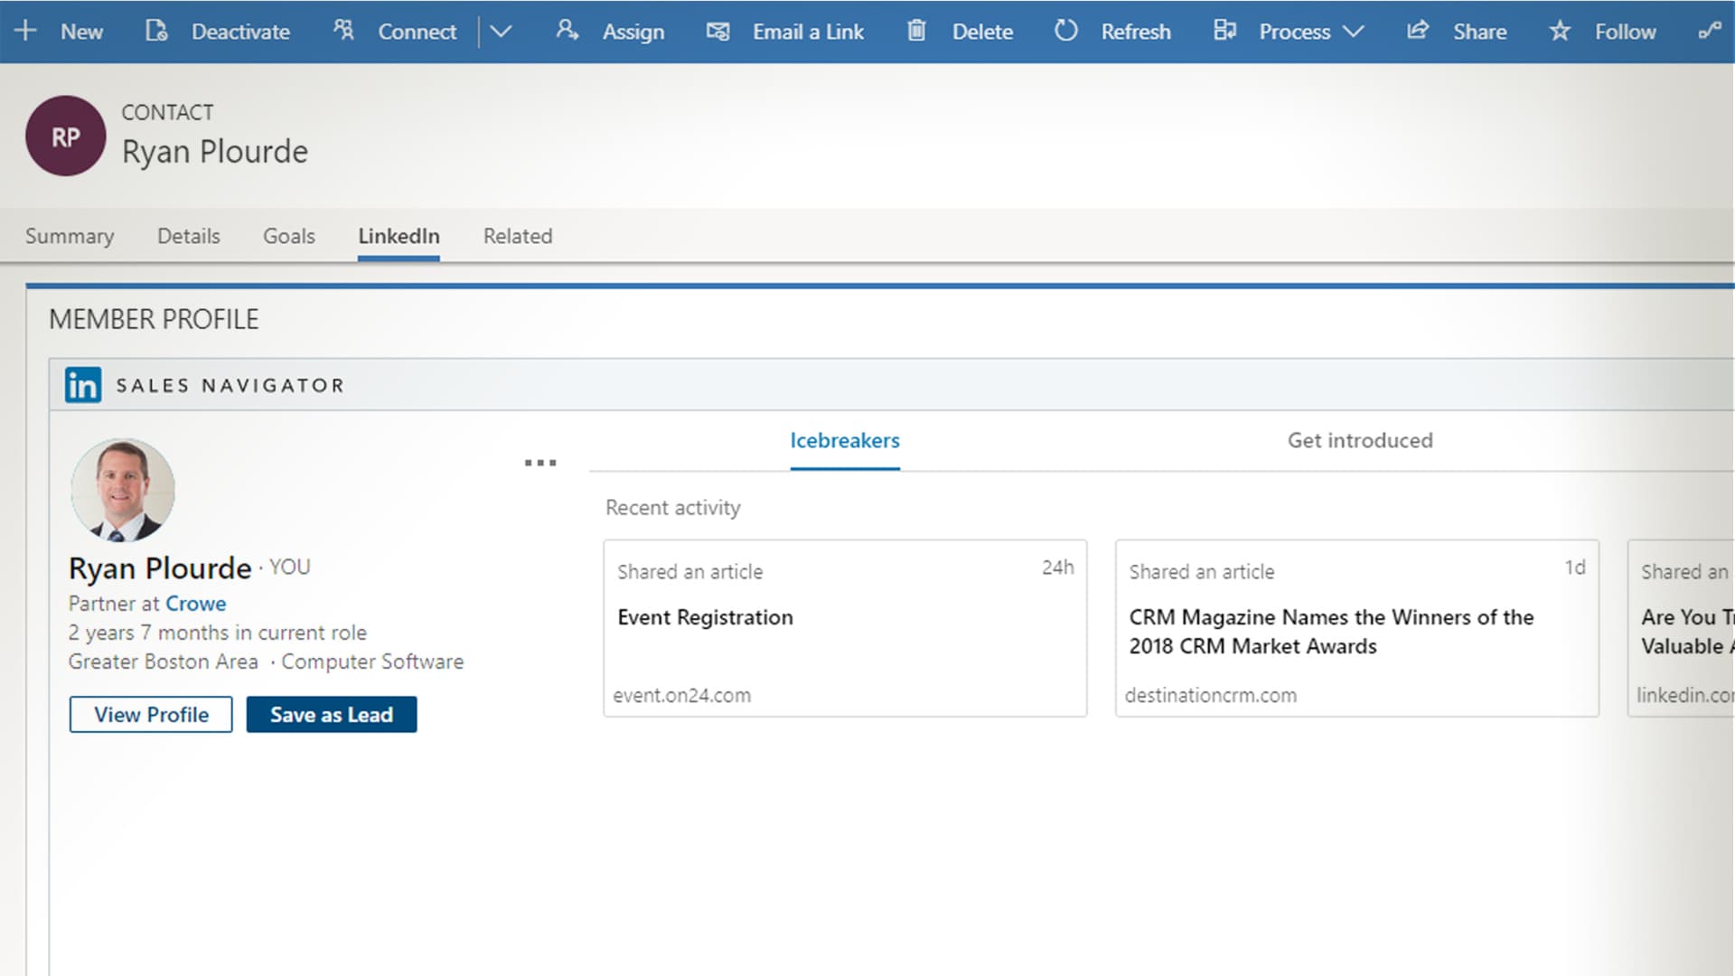Click the Save as Lead button

click(332, 714)
